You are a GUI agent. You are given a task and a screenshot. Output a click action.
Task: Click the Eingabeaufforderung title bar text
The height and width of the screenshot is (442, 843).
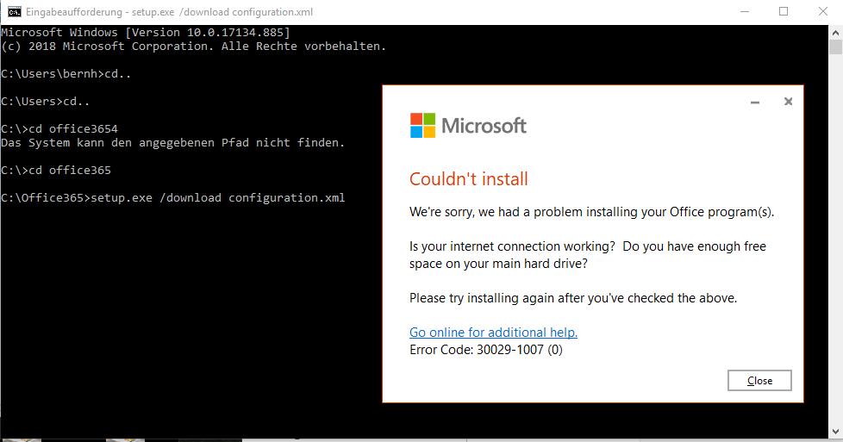(x=169, y=12)
